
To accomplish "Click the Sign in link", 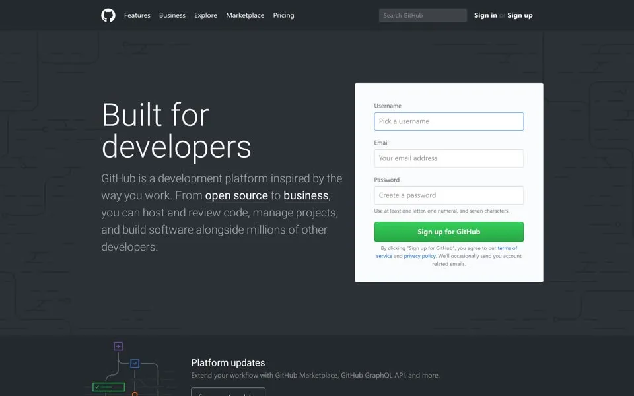I will pyautogui.click(x=485, y=15).
